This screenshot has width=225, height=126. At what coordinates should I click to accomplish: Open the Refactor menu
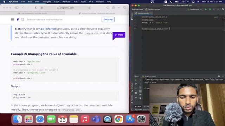(x=66, y=2)
